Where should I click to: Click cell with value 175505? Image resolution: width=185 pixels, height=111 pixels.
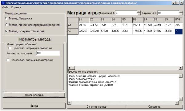[x=138, y=32]
